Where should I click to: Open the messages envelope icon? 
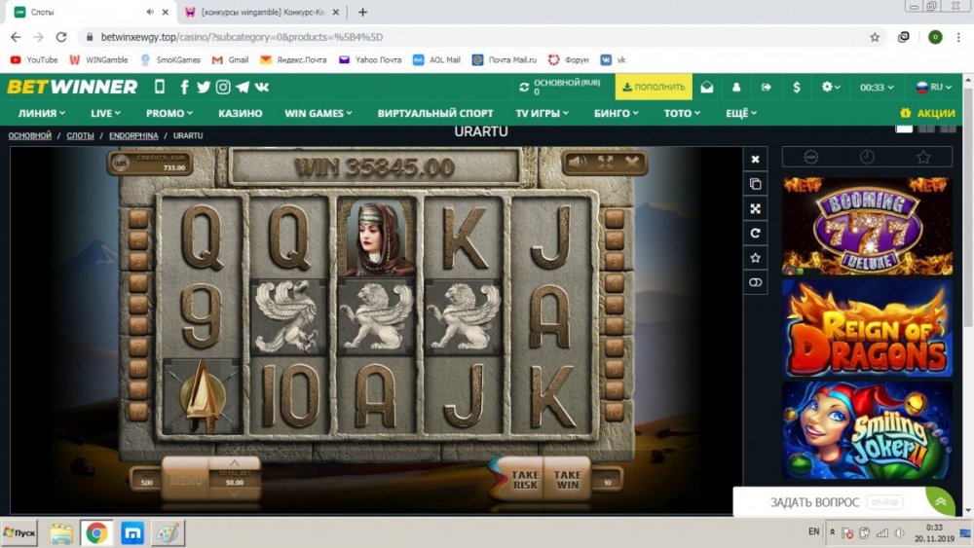(707, 87)
